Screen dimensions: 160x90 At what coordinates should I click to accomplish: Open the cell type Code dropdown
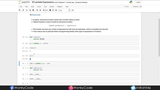tap(64, 10)
